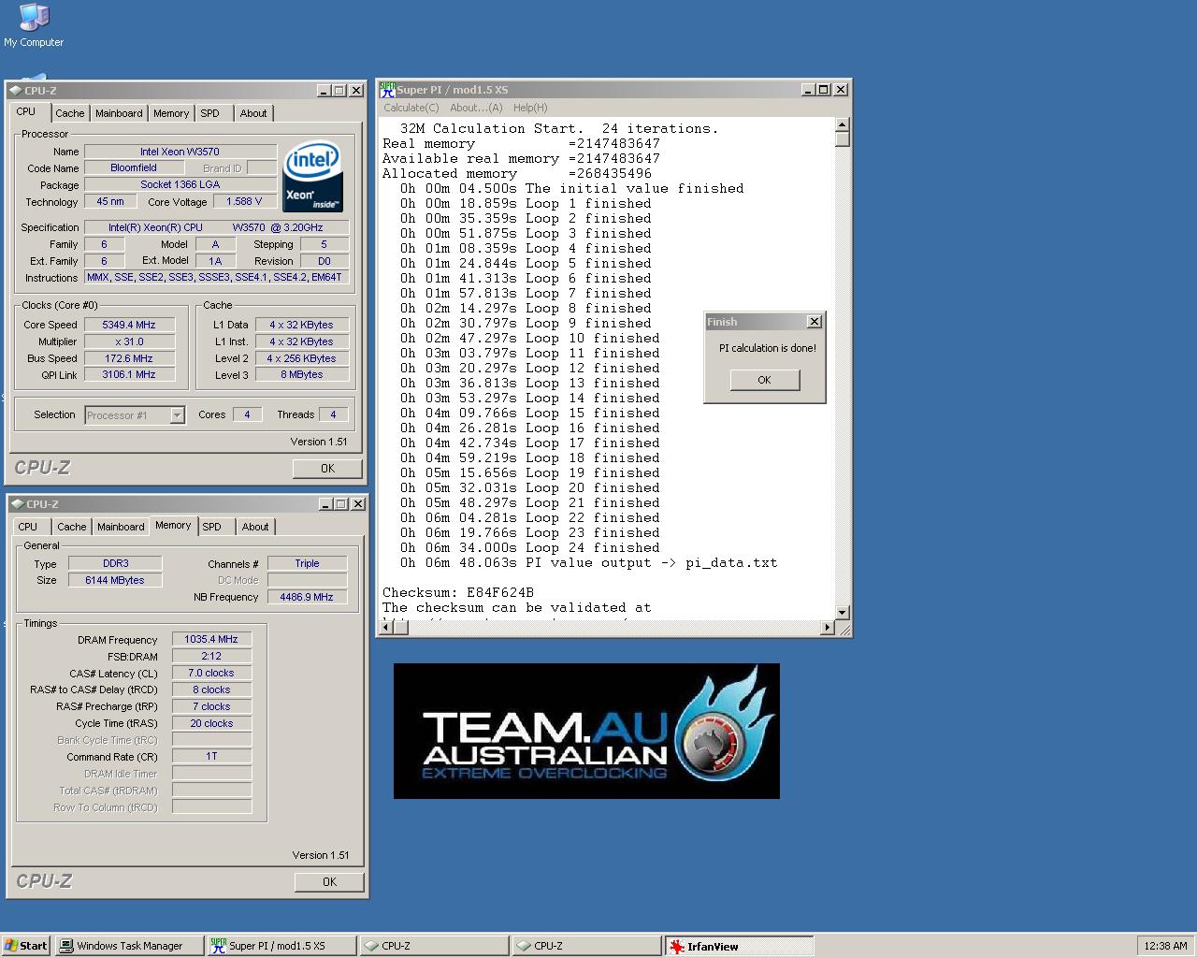Click the memory Size value 6144 MBytes
The image size is (1197, 958).
click(115, 581)
